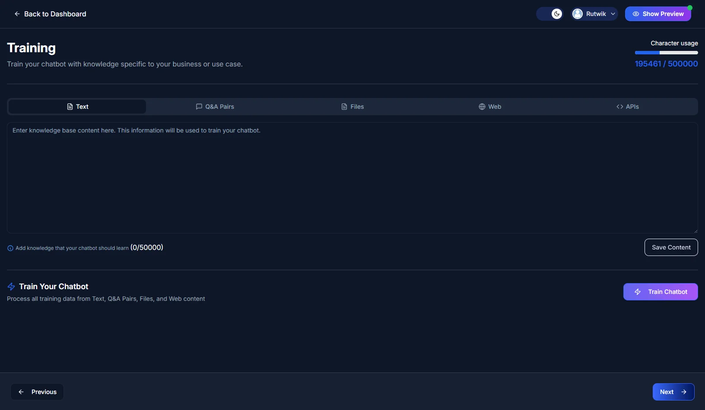The height and width of the screenshot is (410, 705).
Task: Click the chat bubble icon on Q&A Pairs tab
Action: [x=199, y=107]
